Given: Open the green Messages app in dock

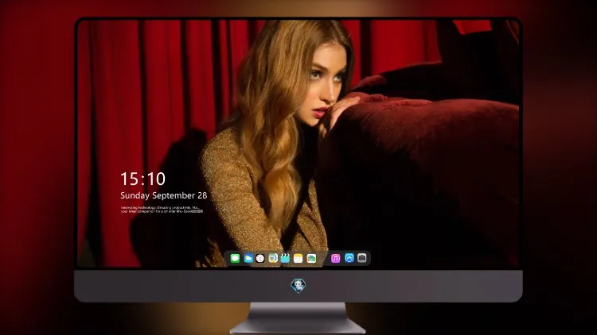Looking at the screenshot, I should pyautogui.click(x=235, y=258).
